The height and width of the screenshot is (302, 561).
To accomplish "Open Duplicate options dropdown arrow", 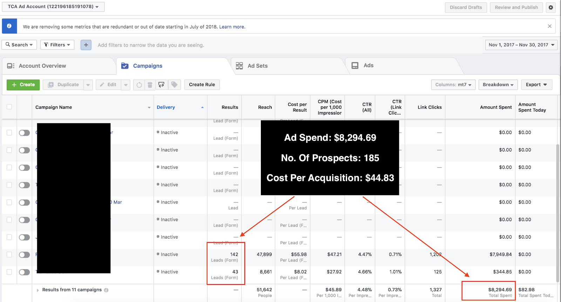I will (88, 85).
